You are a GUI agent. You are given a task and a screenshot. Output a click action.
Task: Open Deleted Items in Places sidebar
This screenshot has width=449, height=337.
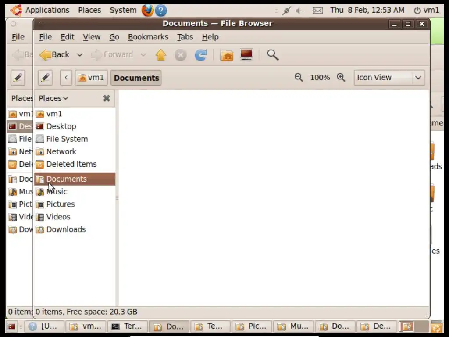click(75, 164)
